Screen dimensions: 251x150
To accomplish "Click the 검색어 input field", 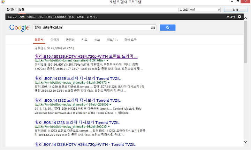I will tap(98, 10).
